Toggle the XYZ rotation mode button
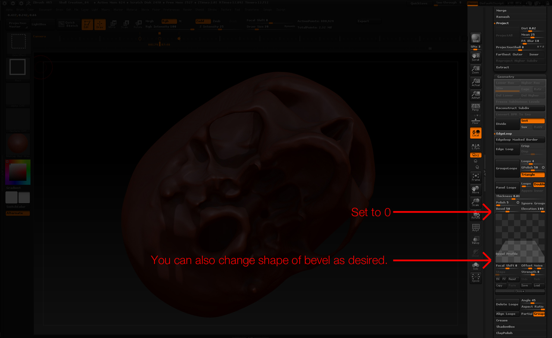The height and width of the screenshot is (338, 552). 476,155
